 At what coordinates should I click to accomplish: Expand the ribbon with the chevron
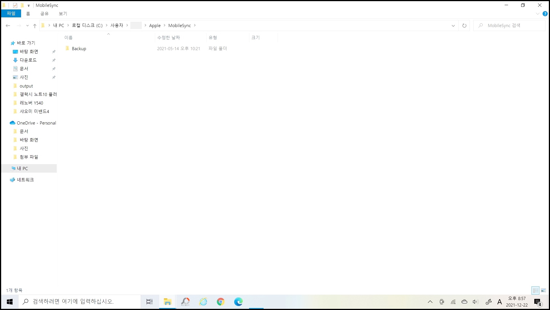pyautogui.click(x=537, y=14)
